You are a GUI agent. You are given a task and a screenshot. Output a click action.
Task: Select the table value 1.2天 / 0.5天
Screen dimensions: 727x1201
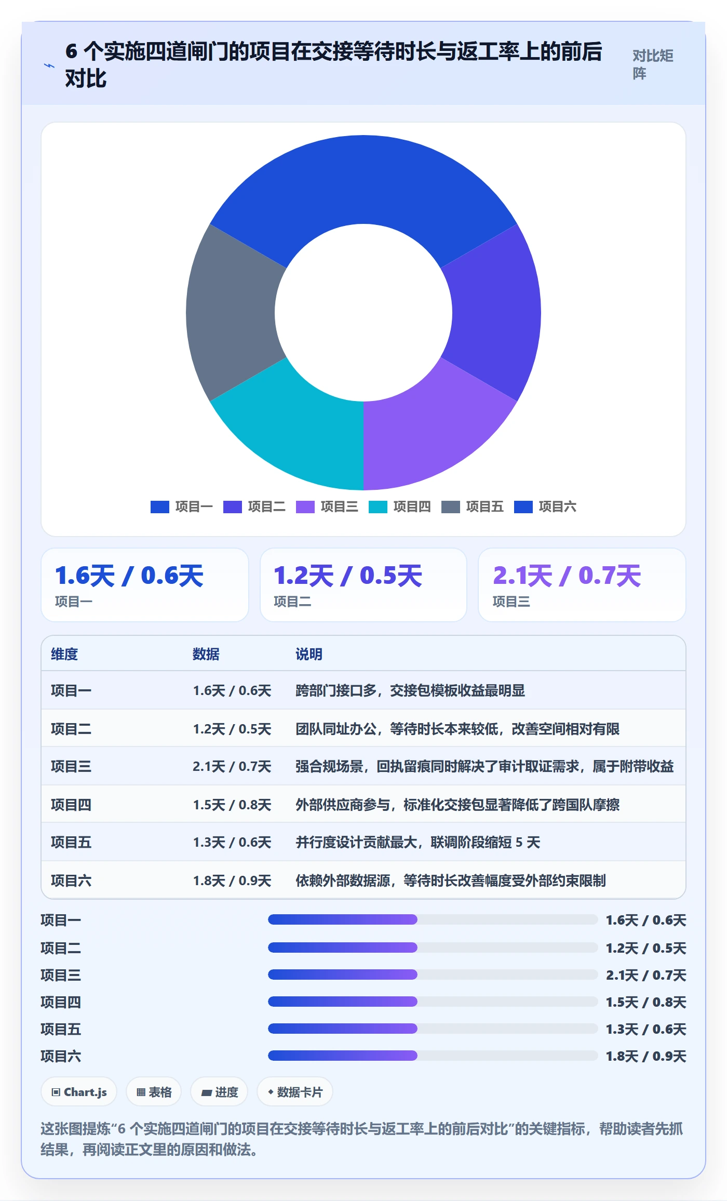tap(232, 729)
